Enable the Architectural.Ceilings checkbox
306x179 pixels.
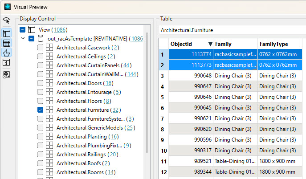[x=40, y=57]
